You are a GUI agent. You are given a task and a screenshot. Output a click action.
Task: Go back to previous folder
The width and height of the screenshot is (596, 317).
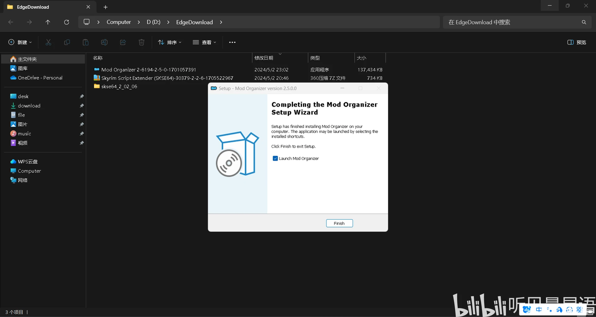[10, 22]
